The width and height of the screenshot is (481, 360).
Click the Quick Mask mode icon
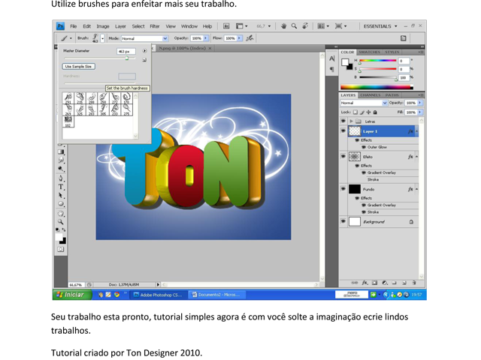tap(61, 250)
